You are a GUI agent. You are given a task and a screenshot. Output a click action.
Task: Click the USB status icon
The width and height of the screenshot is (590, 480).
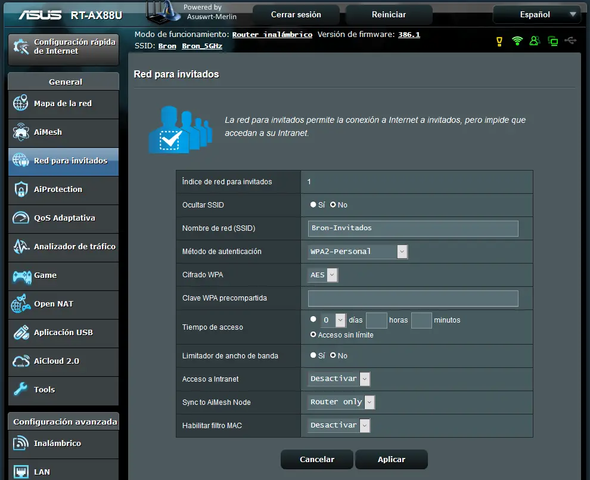[570, 41]
